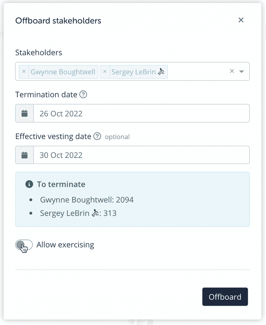Select the Sergey LeBrin chip name
This screenshot has height=325, width=266.
tap(134, 72)
